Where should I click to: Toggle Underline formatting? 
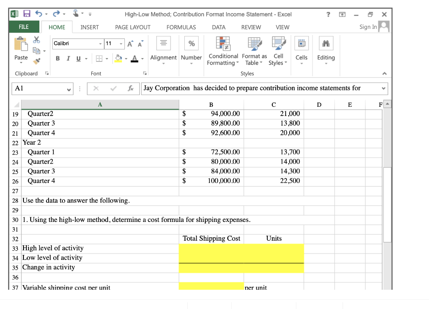pos(78,59)
